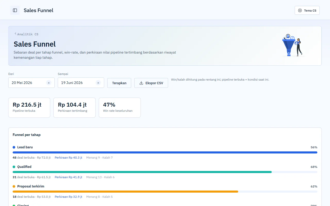Click the orange dot beside Proposal terkirim
330x206 pixels.
click(14, 186)
